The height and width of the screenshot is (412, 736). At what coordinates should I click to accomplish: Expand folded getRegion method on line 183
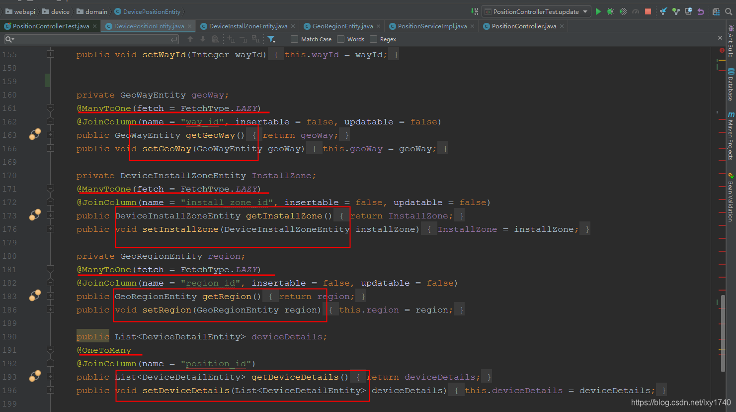(x=50, y=296)
